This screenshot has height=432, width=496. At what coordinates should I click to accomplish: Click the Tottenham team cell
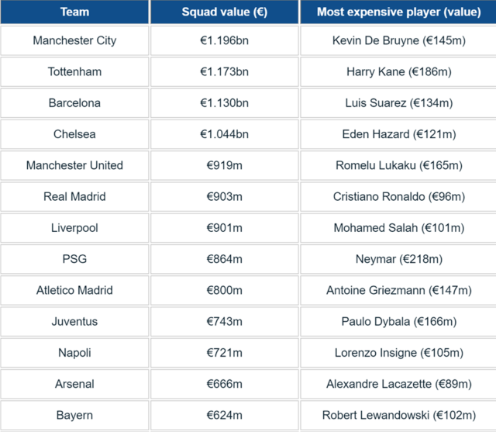(x=74, y=72)
